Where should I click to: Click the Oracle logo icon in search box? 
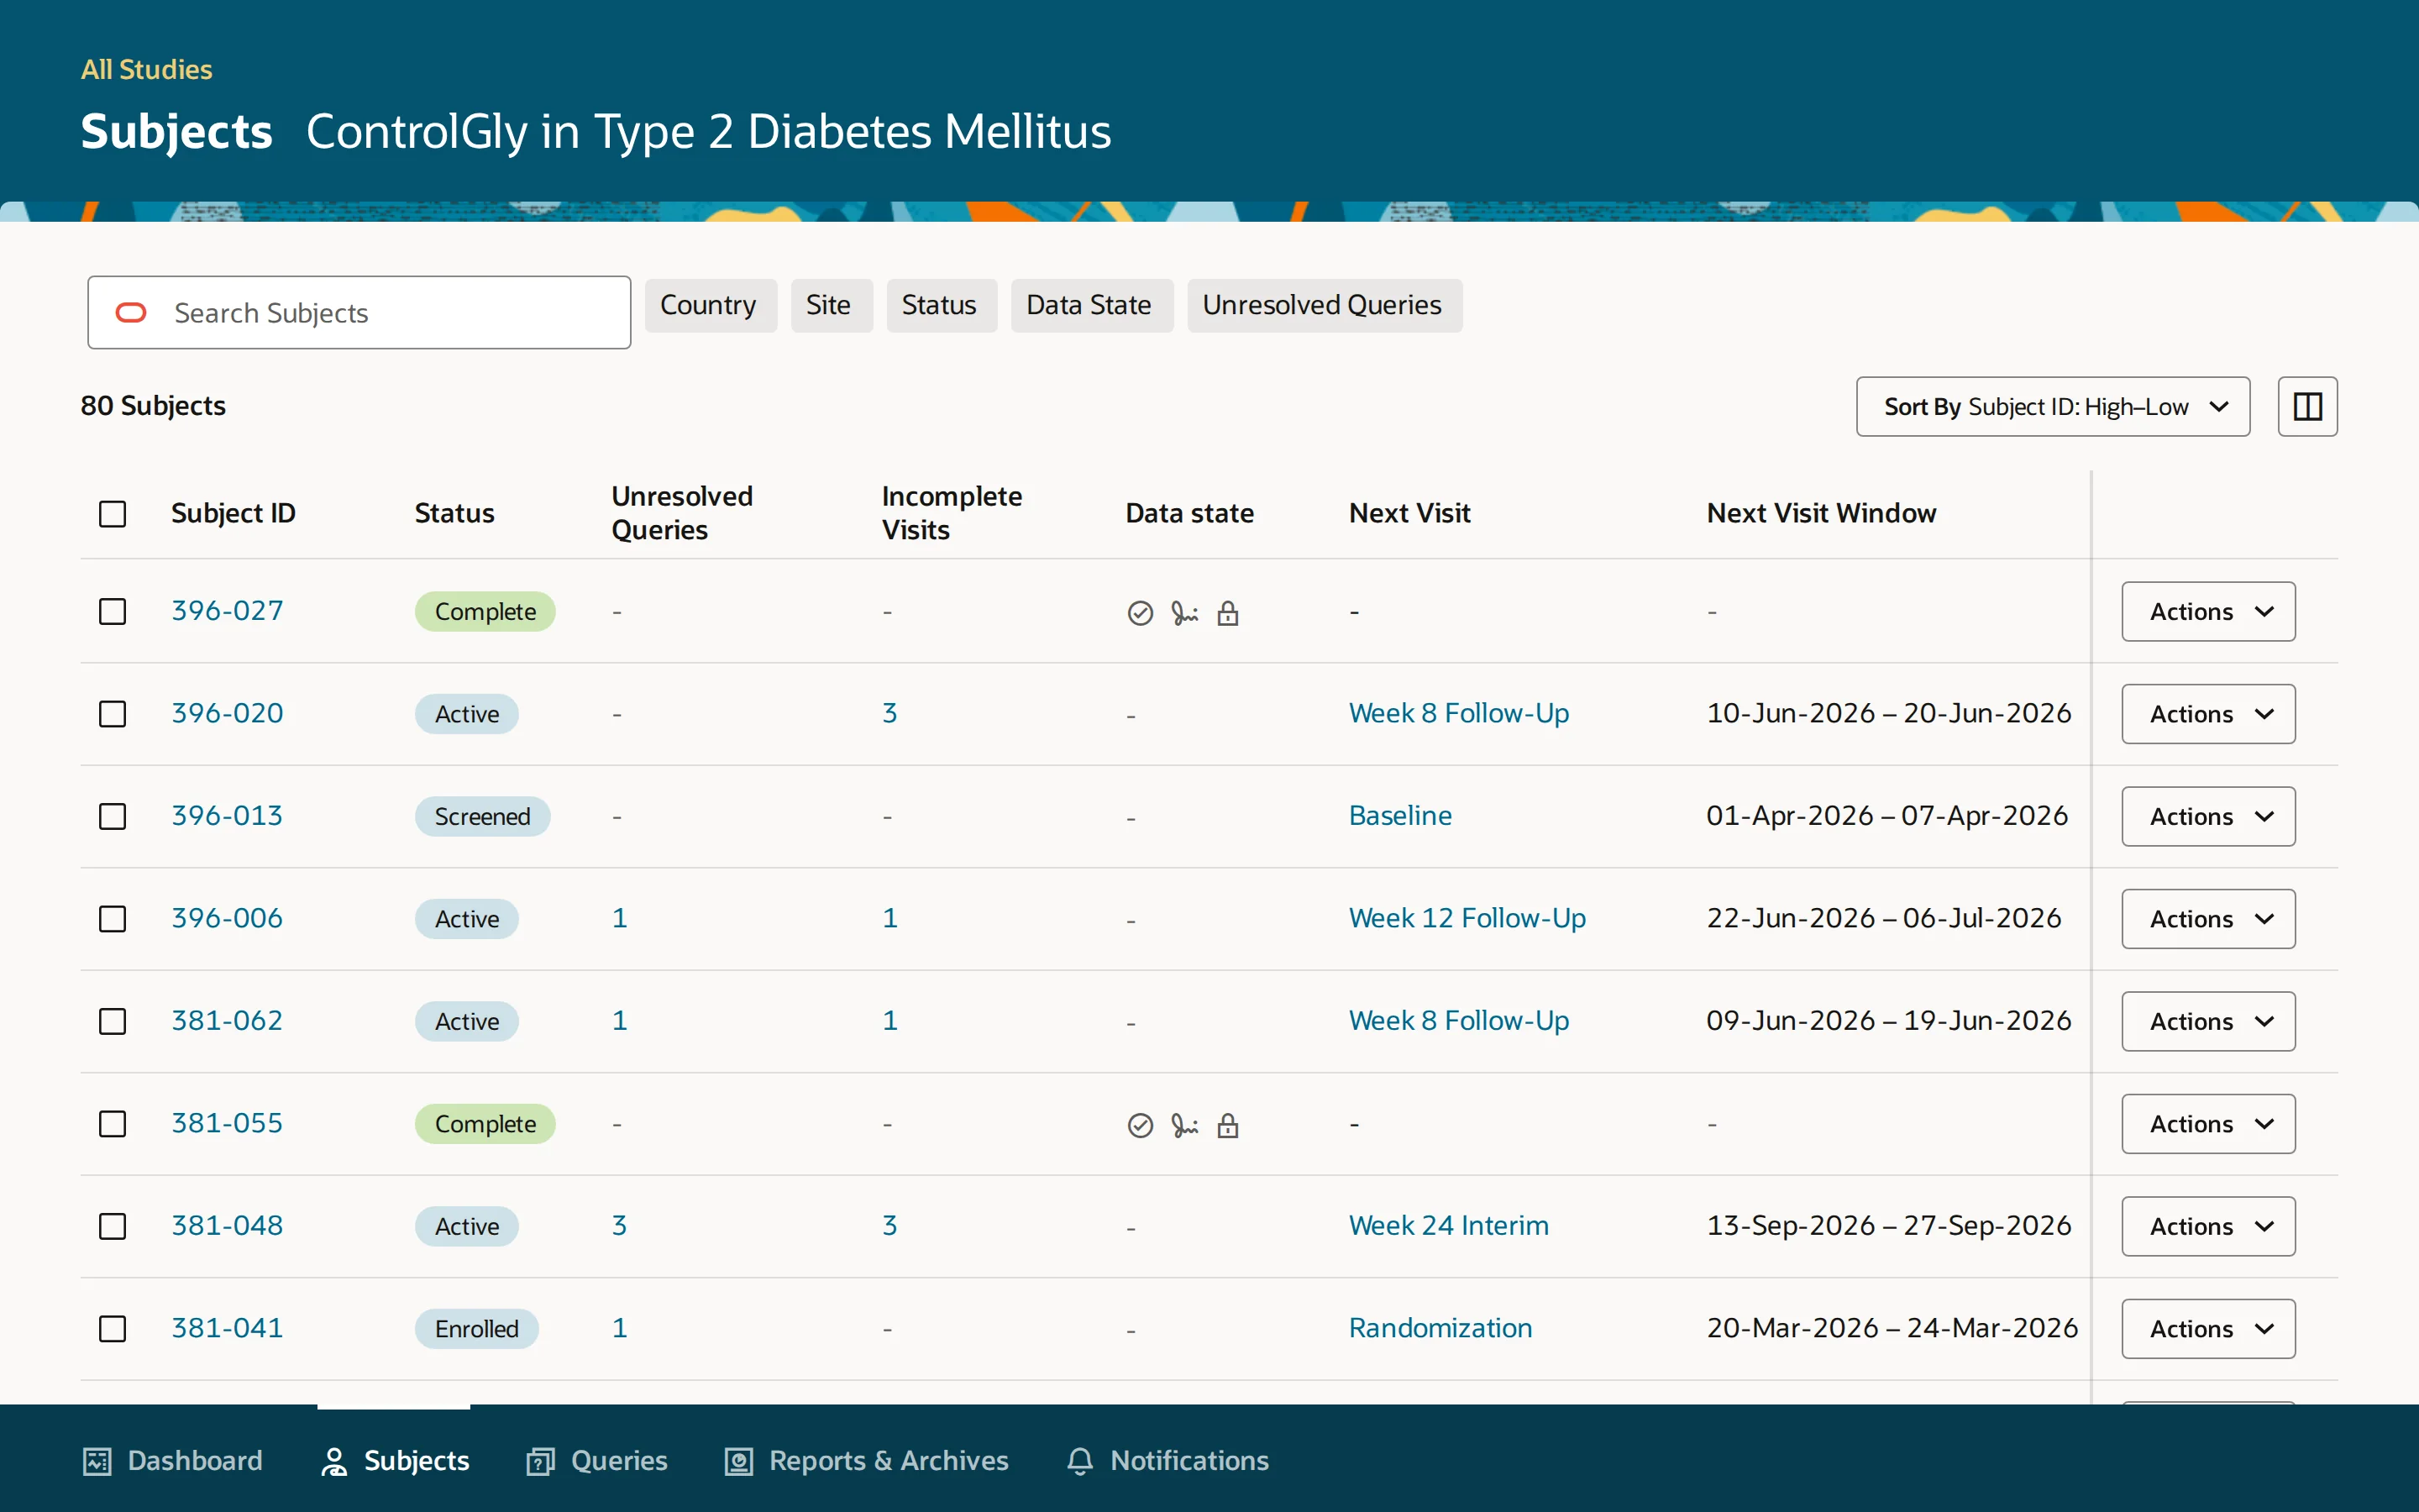(131, 313)
